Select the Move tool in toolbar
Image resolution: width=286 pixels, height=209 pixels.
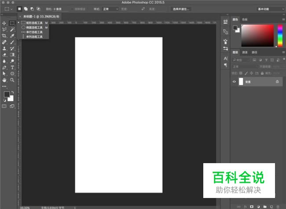coord(4,23)
